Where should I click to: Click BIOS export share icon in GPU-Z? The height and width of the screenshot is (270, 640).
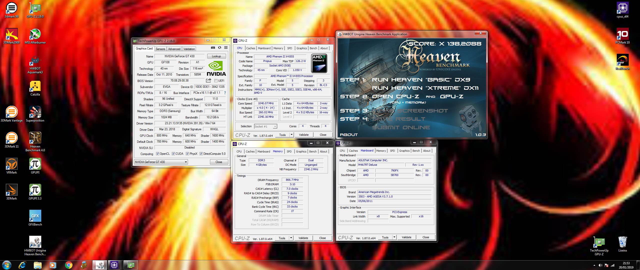pyautogui.click(x=208, y=80)
